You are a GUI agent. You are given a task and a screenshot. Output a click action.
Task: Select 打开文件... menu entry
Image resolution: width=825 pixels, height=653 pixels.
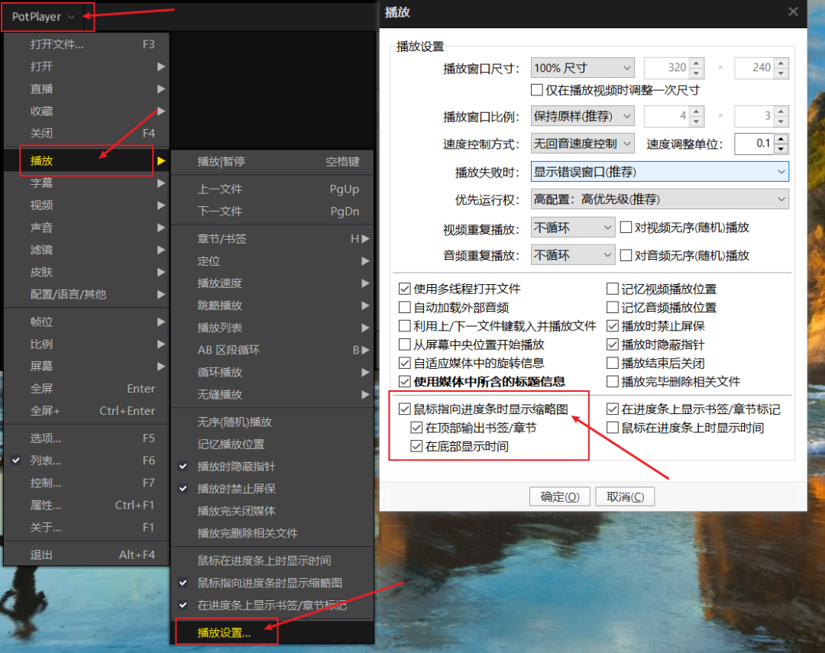point(86,44)
